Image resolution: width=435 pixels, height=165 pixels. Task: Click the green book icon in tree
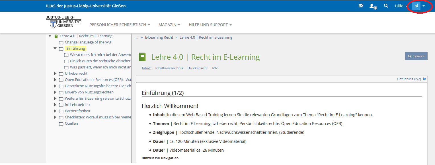(56, 36)
